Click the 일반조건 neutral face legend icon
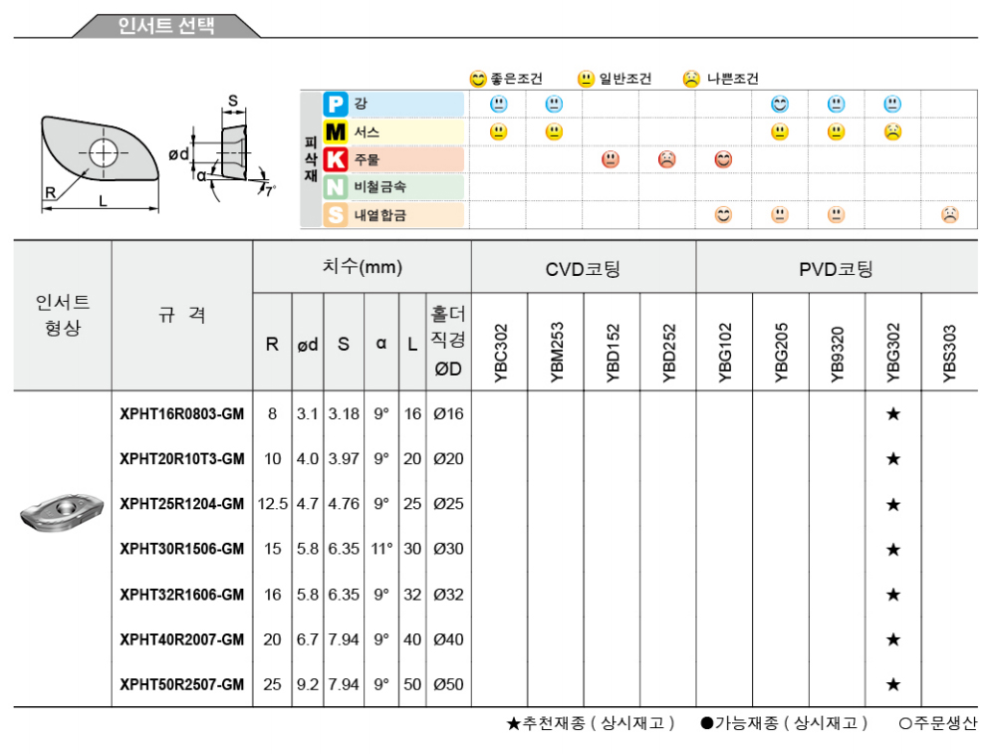 586,80
